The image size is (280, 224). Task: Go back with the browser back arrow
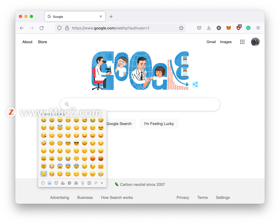(22, 28)
